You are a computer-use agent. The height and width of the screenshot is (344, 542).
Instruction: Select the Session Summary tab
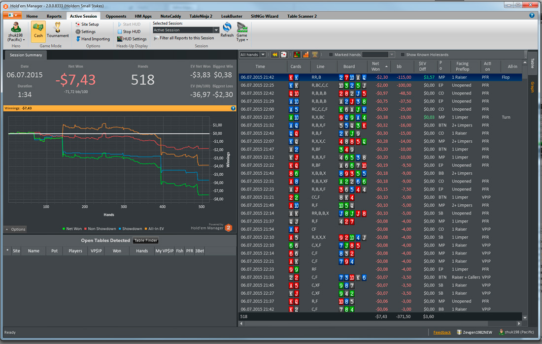[x=26, y=55]
